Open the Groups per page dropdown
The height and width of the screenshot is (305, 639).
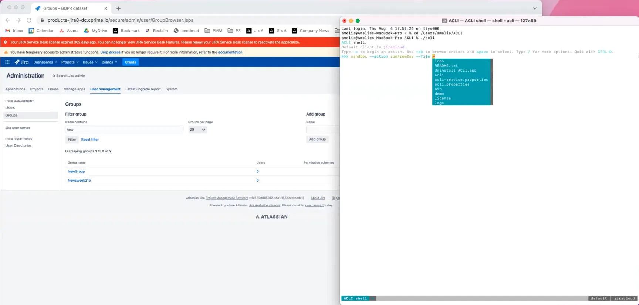point(197,130)
